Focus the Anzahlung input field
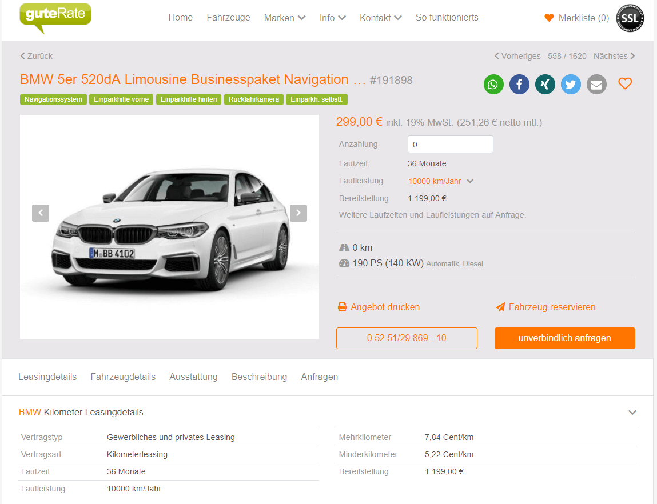This screenshot has height=504, width=657. [x=450, y=145]
